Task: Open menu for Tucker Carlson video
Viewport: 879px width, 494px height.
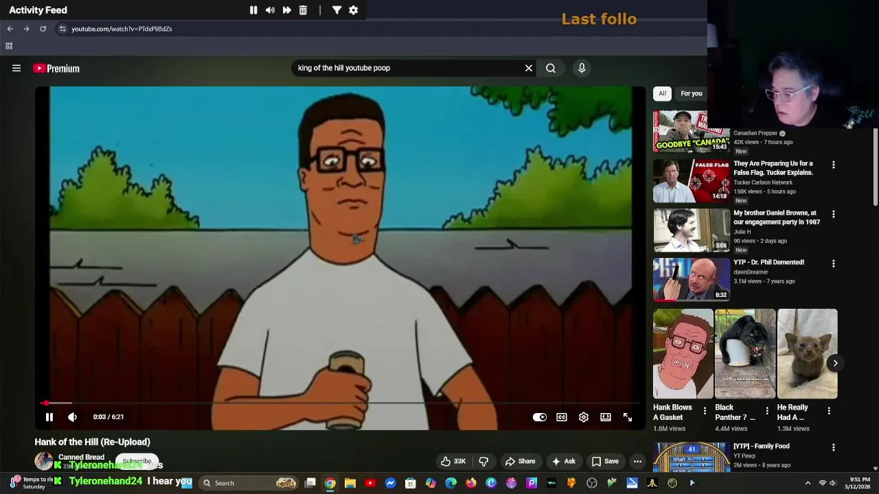Action: click(x=834, y=165)
